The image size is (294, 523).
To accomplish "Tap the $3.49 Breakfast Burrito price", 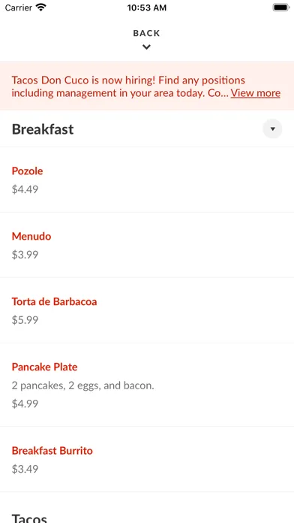I will [25, 470].
